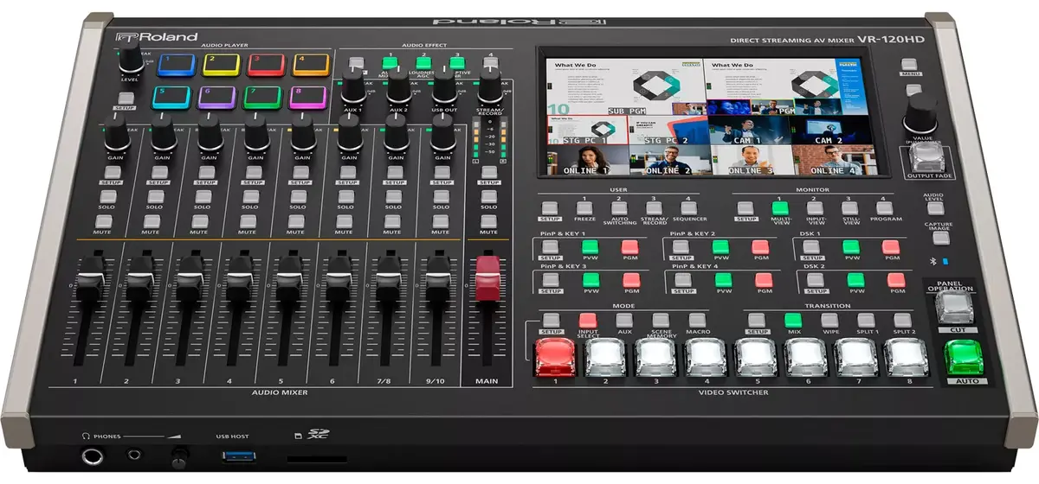Image resolution: width=1039 pixels, height=484 pixels.
Task: Select INPUT-VIEW monitor mode
Action: click(x=815, y=207)
